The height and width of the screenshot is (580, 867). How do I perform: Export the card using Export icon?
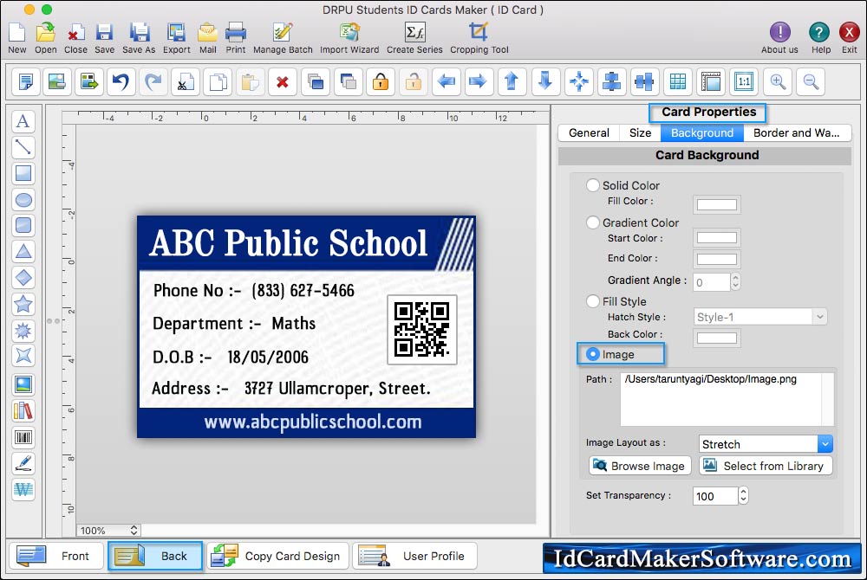176,38
